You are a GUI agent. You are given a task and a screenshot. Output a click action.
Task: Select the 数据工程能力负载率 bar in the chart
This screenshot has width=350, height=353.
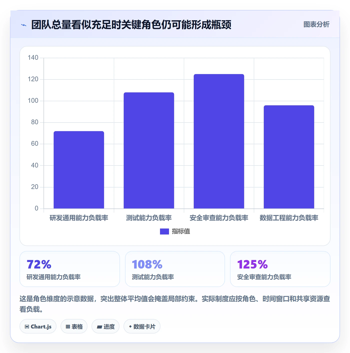(x=289, y=157)
